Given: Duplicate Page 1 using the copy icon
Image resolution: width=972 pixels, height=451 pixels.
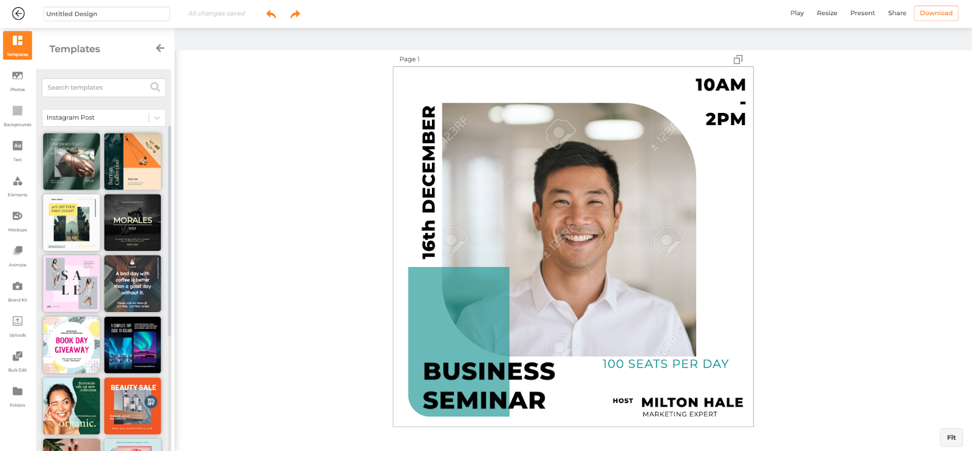Looking at the screenshot, I should coord(738,59).
